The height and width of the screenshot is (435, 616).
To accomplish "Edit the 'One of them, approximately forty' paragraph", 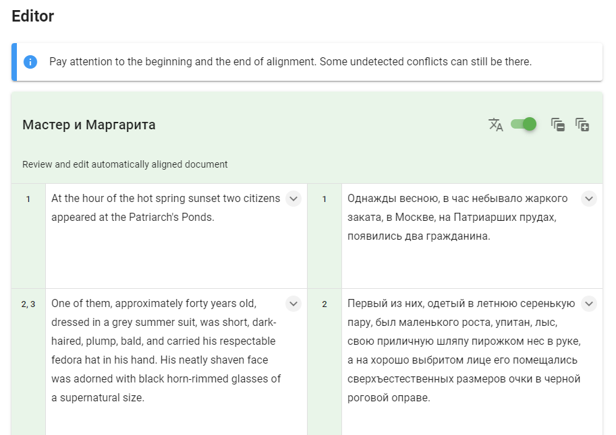I will click(x=165, y=350).
